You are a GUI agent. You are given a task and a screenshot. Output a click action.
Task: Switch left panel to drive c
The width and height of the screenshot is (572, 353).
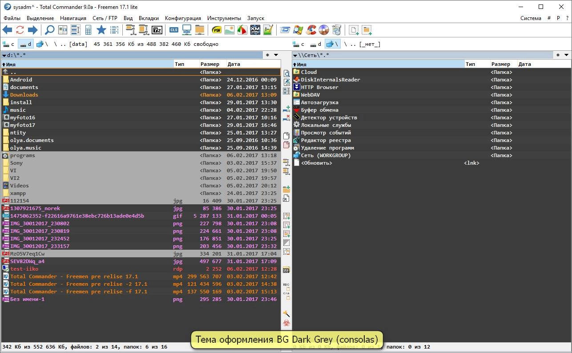(x=9, y=44)
